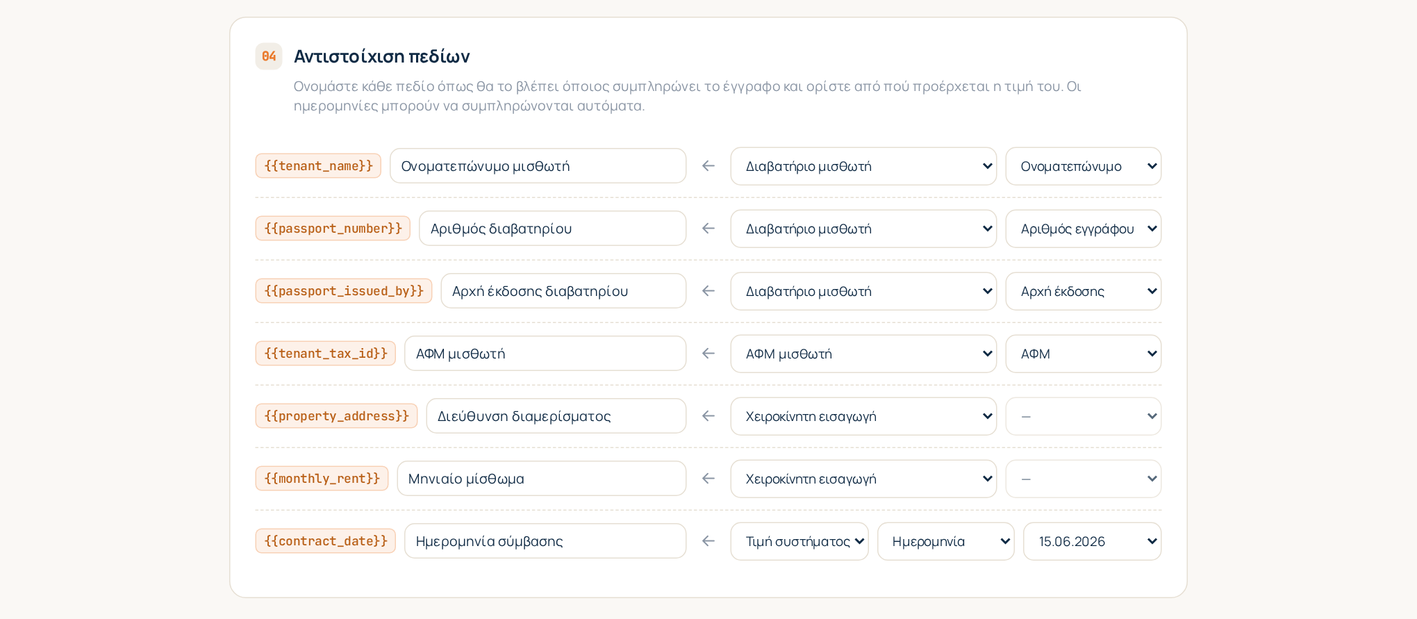This screenshot has width=1417, height=619.
Task: Open source dropdown for tenant name row
Action: coord(863,166)
